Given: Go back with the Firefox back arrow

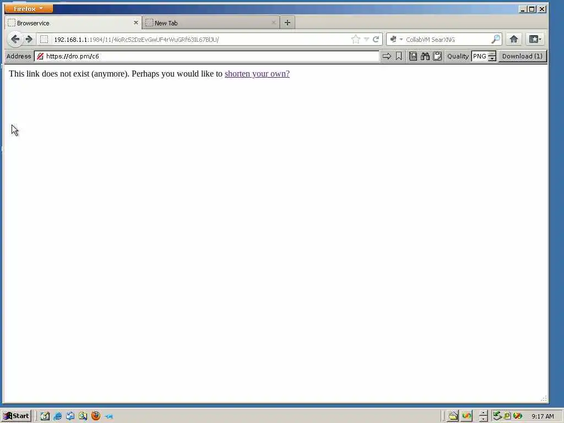Looking at the screenshot, I should click(15, 39).
